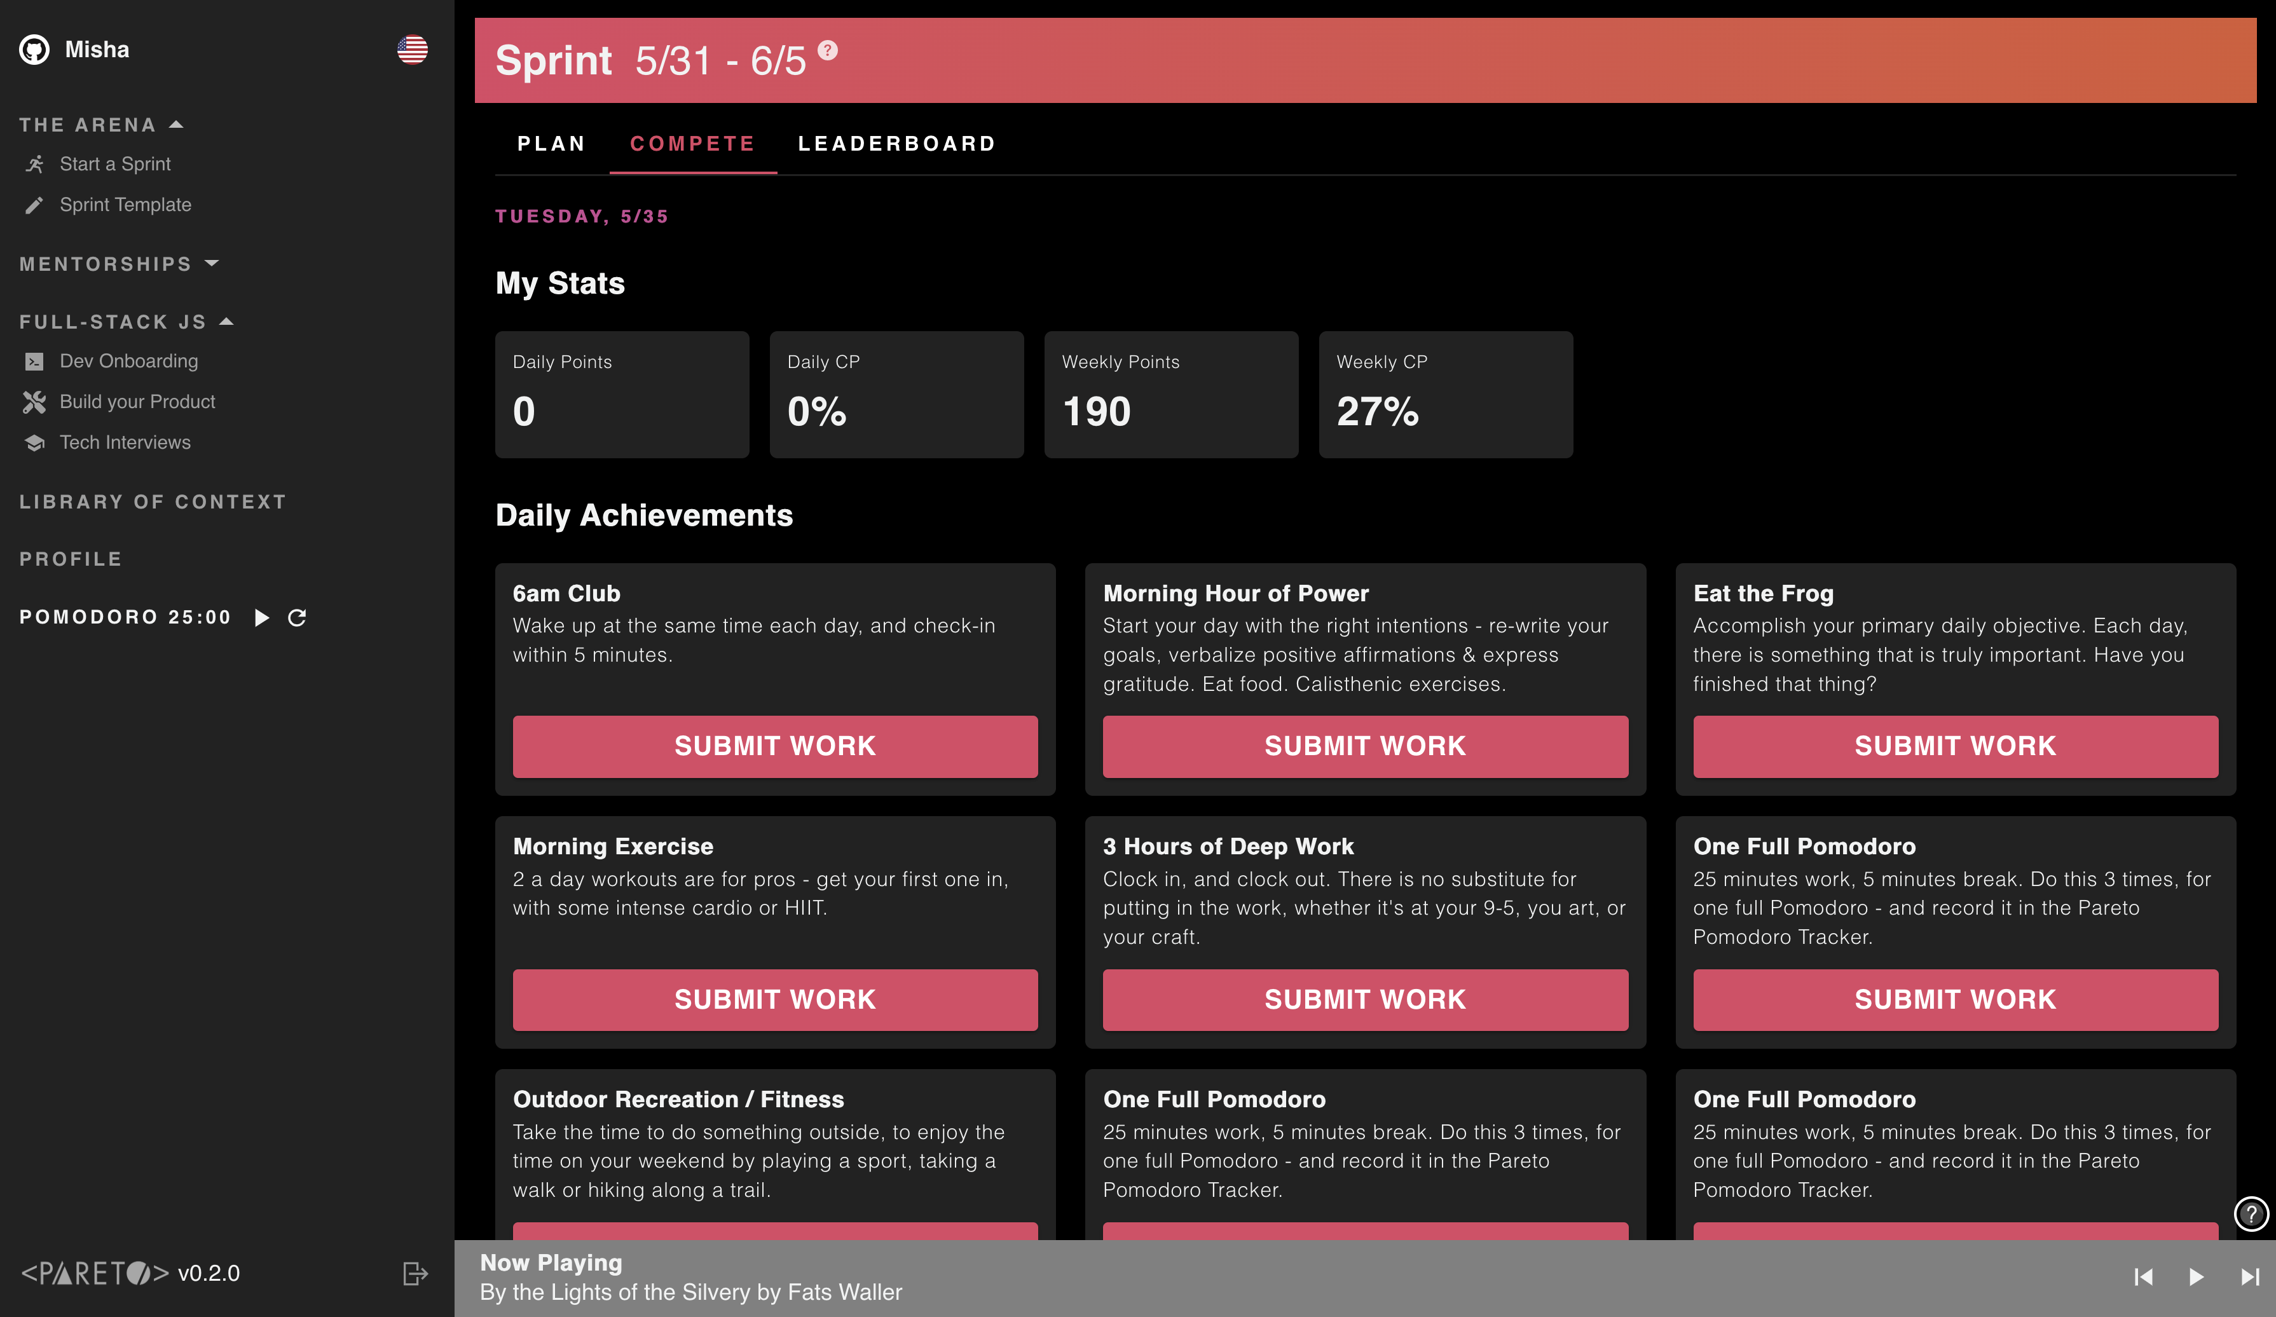Image resolution: width=2276 pixels, height=1317 pixels.
Task: Open the floating help button
Action: click(x=2250, y=1214)
